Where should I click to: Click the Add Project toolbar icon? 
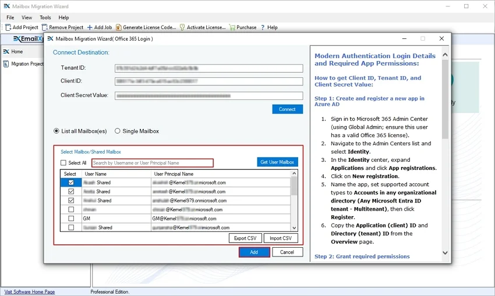(8, 27)
